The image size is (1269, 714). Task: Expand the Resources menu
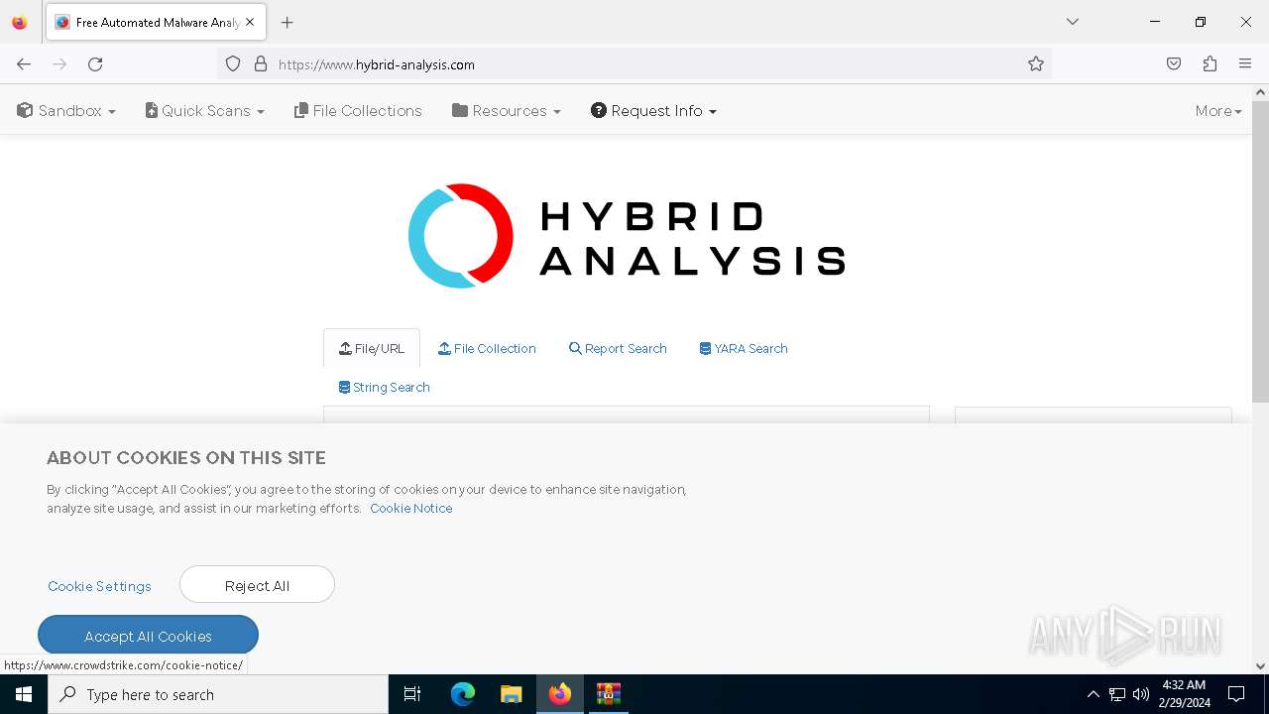point(507,111)
